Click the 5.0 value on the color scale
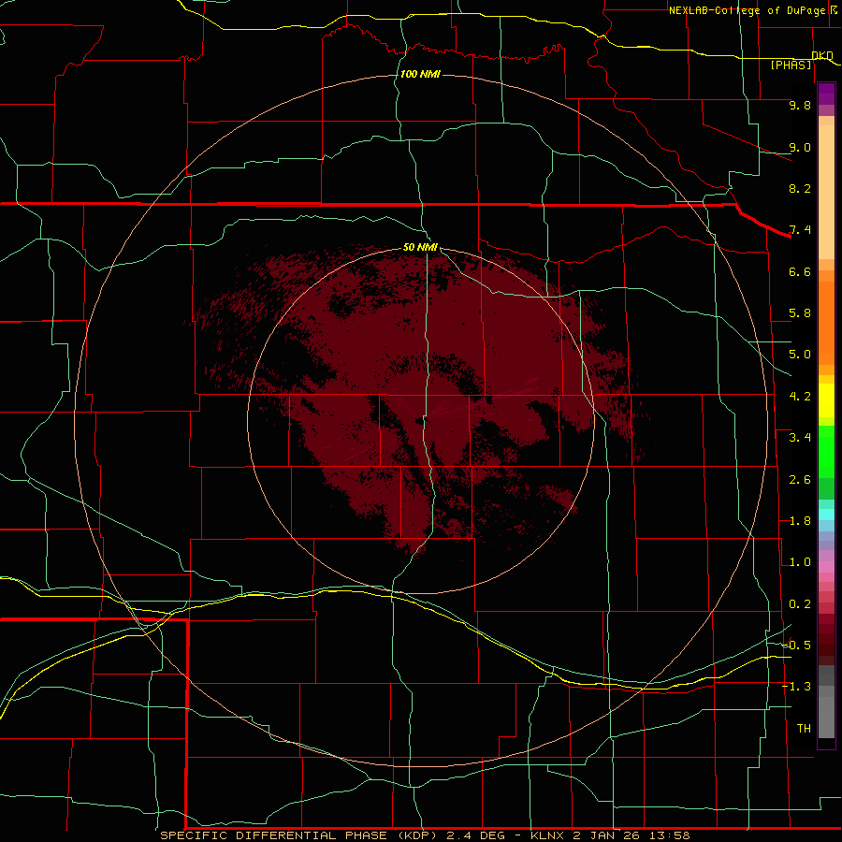This screenshot has height=842, width=842. 800,355
